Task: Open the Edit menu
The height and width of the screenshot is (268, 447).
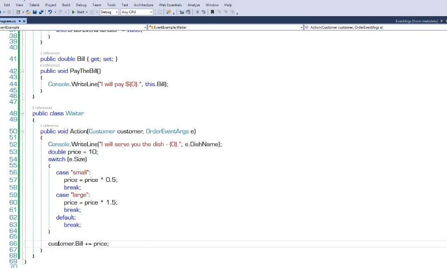Action: [7, 5]
